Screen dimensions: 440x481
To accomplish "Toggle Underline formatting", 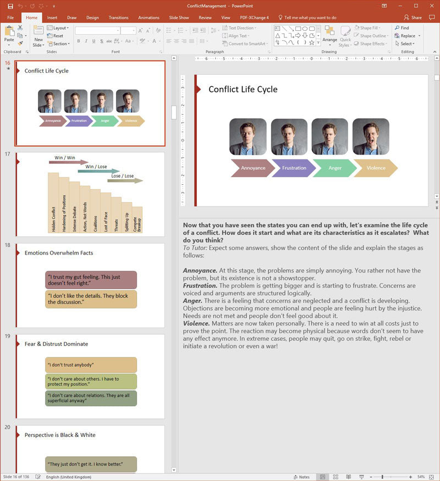I will (x=94, y=41).
